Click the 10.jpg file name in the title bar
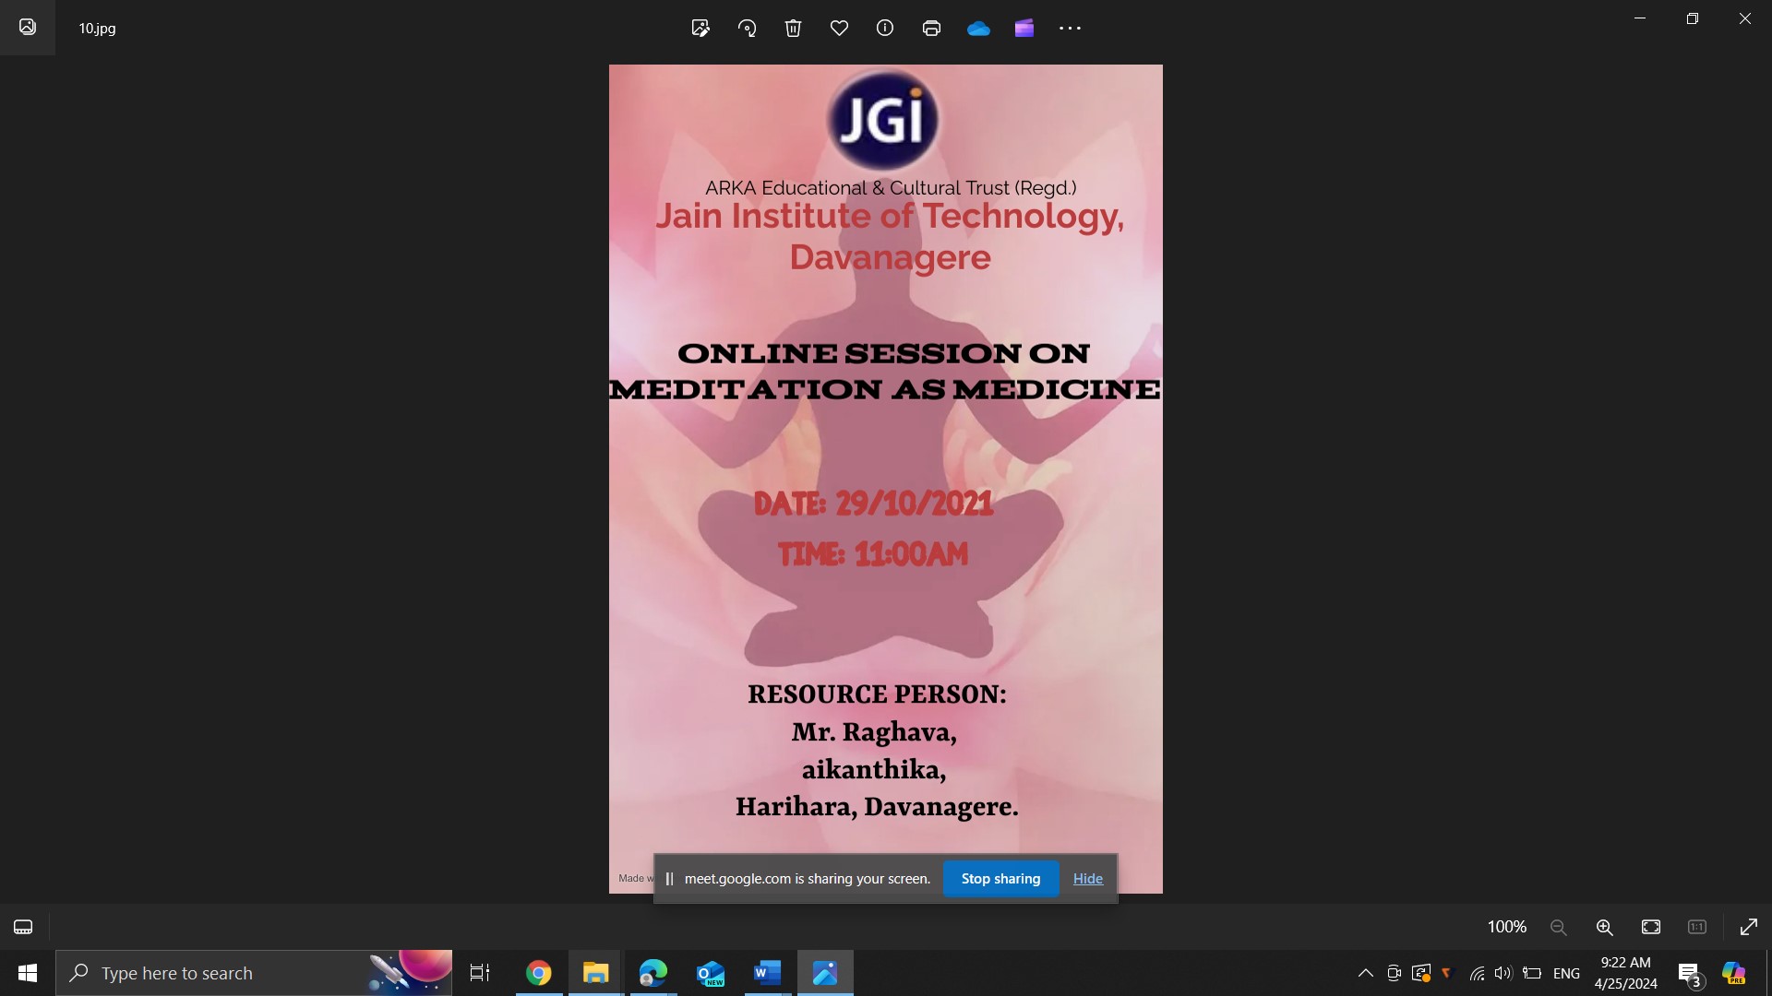This screenshot has height=996, width=1772. click(x=97, y=28)
